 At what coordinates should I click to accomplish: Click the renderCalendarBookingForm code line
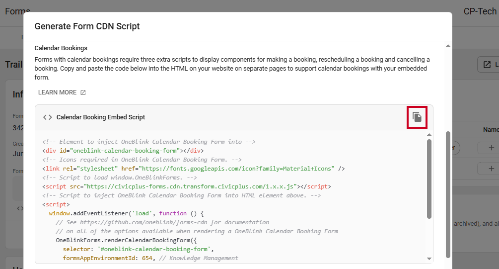[126, 240]
